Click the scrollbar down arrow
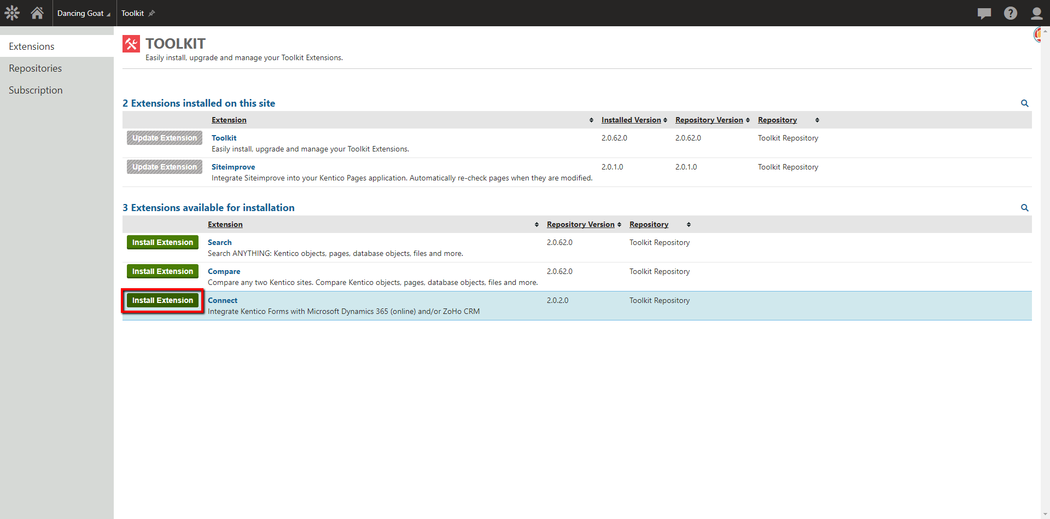 point(1045,515)
